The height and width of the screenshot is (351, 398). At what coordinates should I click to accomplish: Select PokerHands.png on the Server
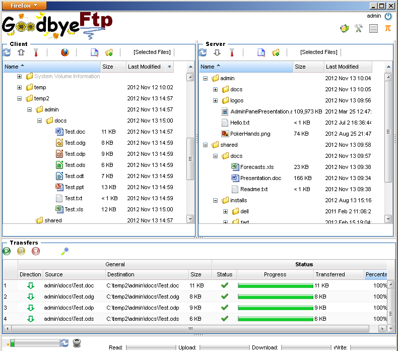point(250,134)
